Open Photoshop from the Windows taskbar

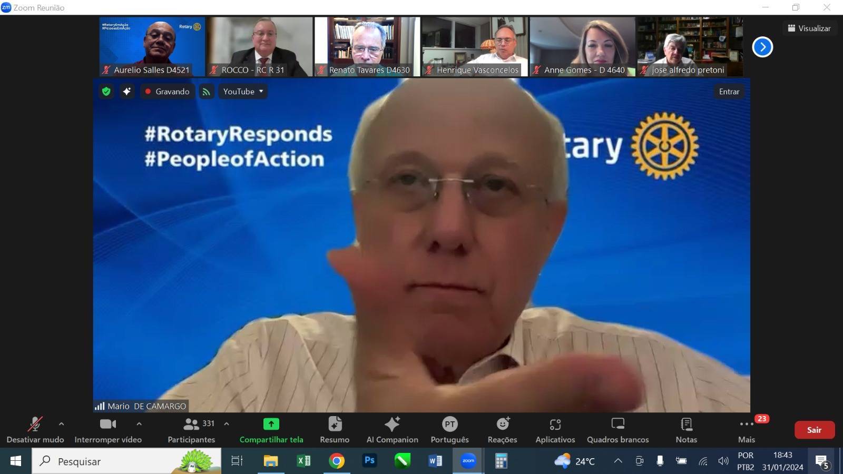tap(369, 461)
